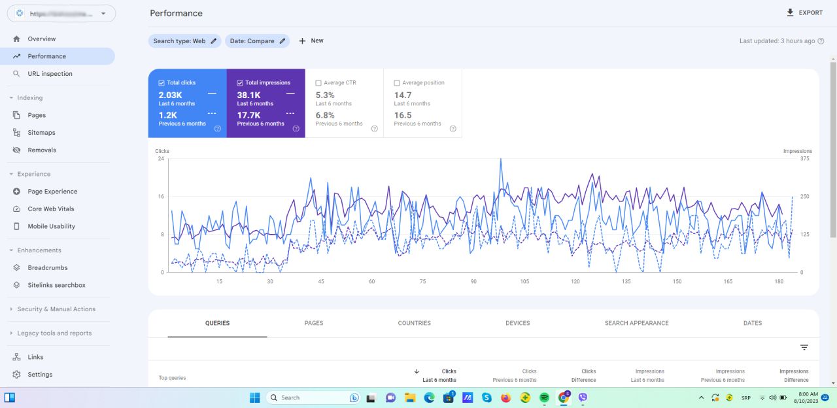Open Sitelinks searchbox report
The height and width of the screenshot is (408, 837).
[x=58, y=285]
